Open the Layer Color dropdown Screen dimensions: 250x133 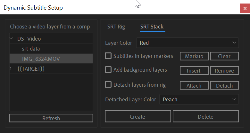point(188,43)
